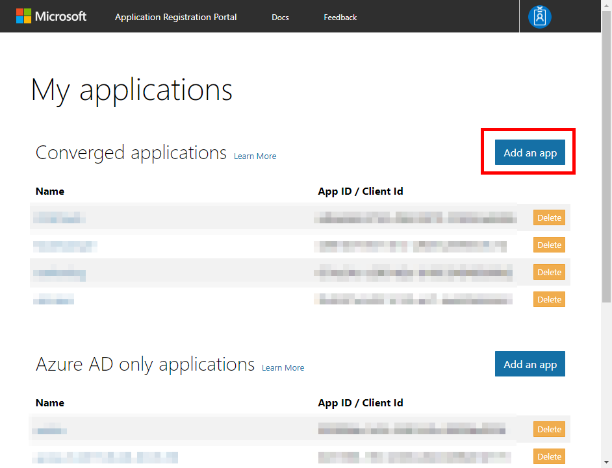Open the fourth converged application name link
612x468 pixels.
point(53,299)
